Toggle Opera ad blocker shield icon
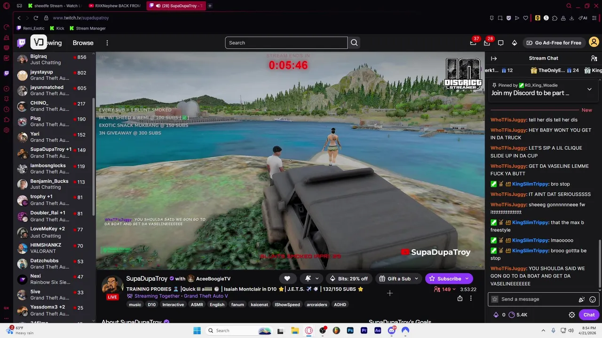Viewport: 602px width, 338px height. pos(508,18)
